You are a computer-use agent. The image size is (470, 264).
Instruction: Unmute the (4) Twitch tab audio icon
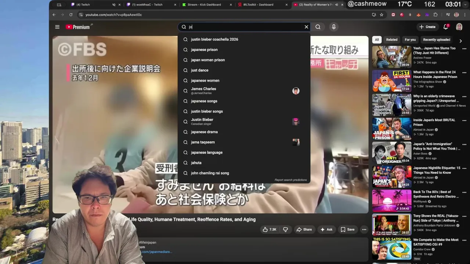113,5
